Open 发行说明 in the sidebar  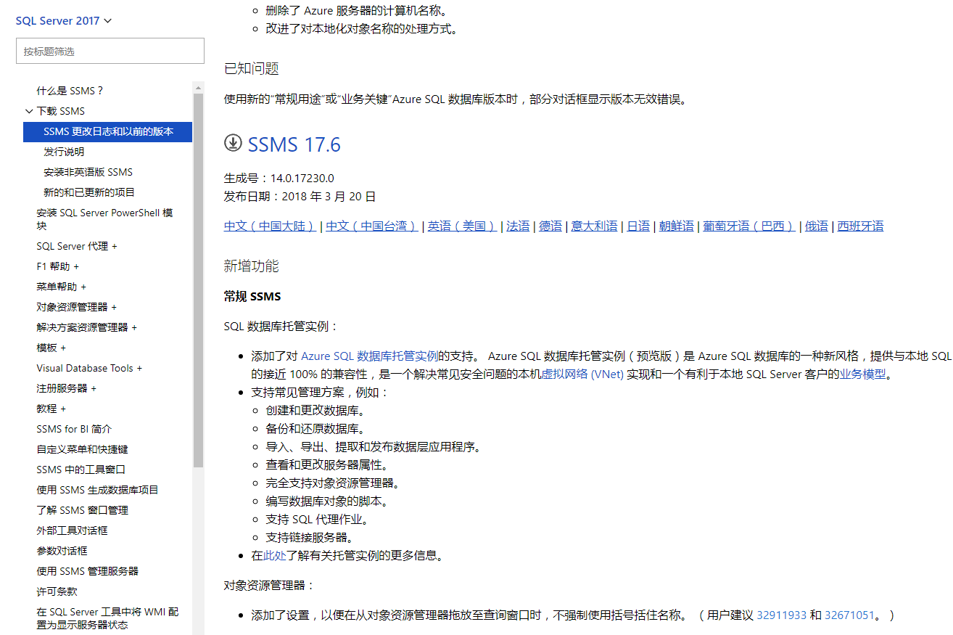coord(64,152)
